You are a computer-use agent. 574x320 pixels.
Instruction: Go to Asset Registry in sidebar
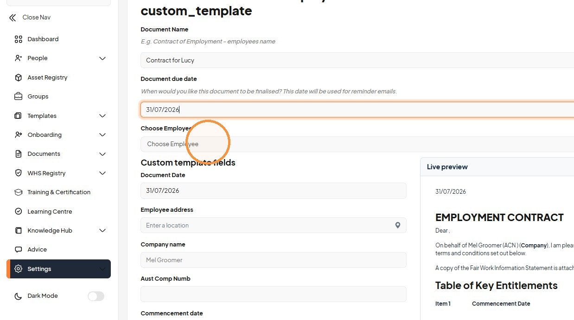(58, 78)
